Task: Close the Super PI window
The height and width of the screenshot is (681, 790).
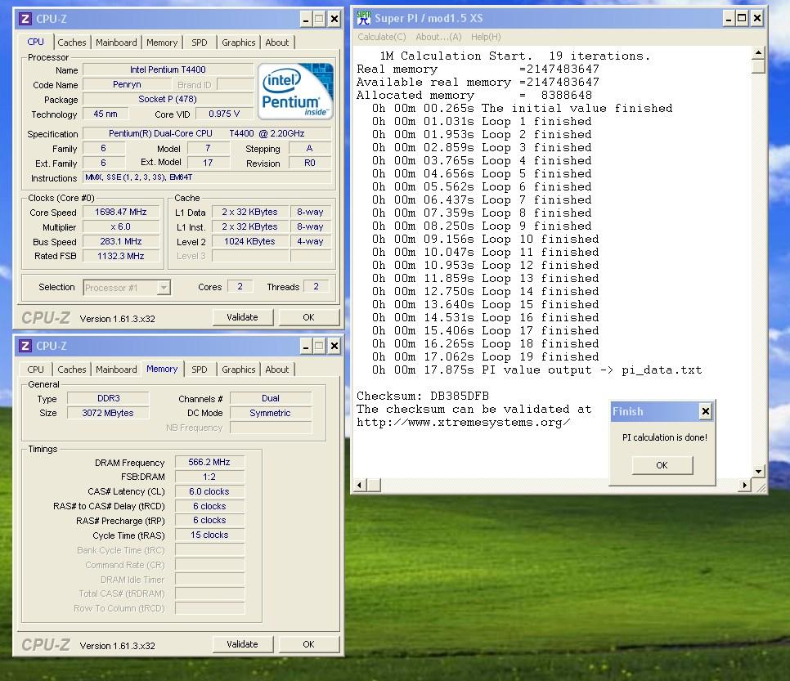Action: coord(756,19)
